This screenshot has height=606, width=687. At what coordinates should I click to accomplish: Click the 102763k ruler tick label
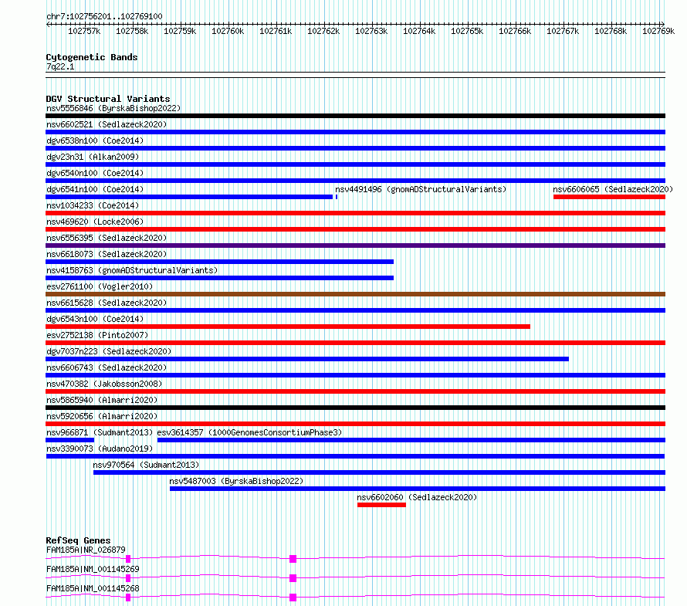pyautogui.click(x=371, y=31)
